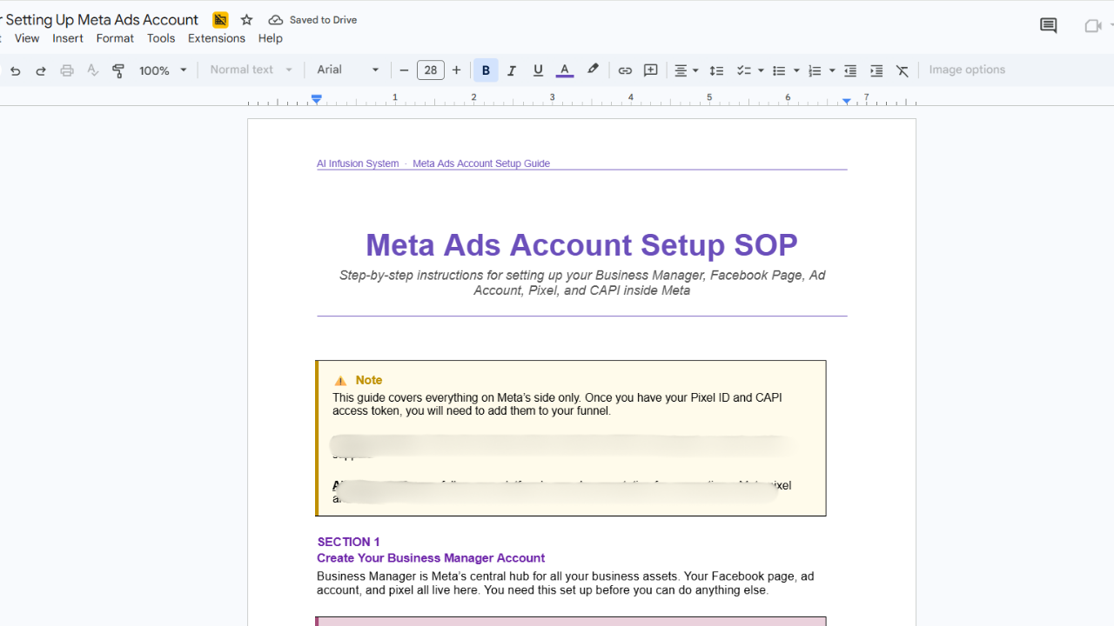Open line and paragraph spacing
The image size is (1114, 626).
point(716,70)
